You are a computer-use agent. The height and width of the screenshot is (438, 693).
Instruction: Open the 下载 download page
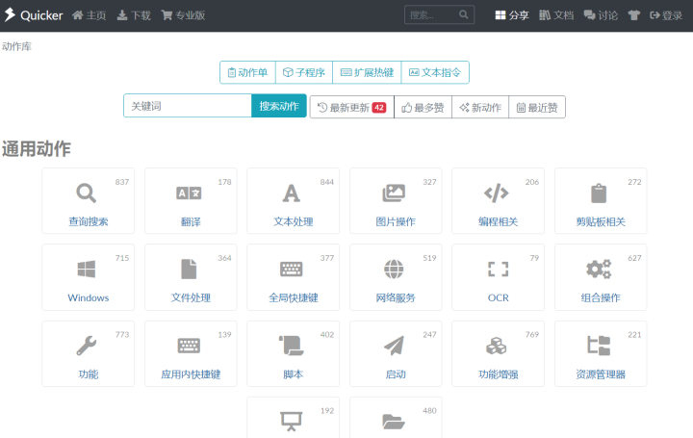[x=134, y=15]
